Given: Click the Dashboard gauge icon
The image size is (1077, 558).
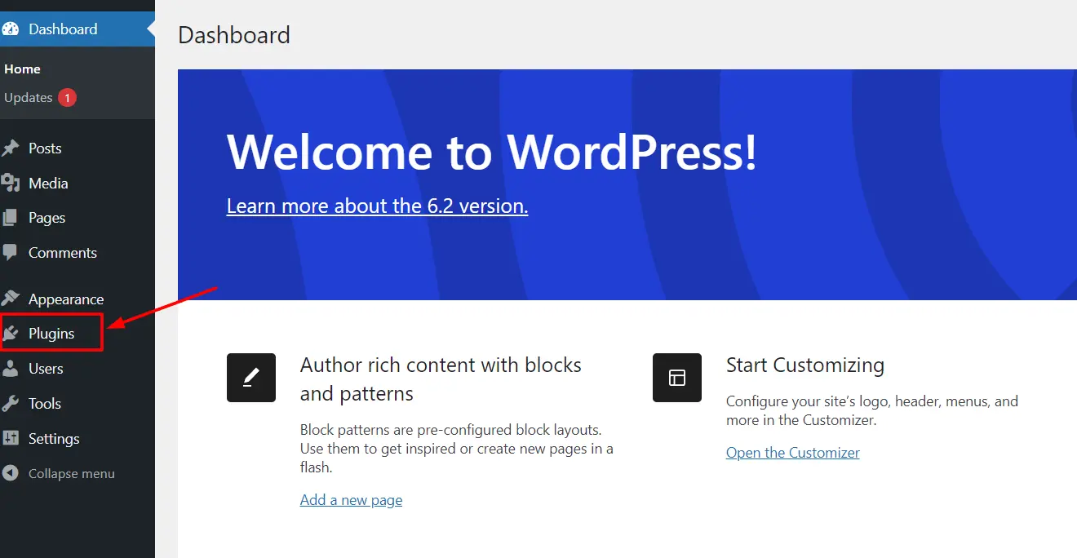Looking at the screenshot, I should (10, 29).
